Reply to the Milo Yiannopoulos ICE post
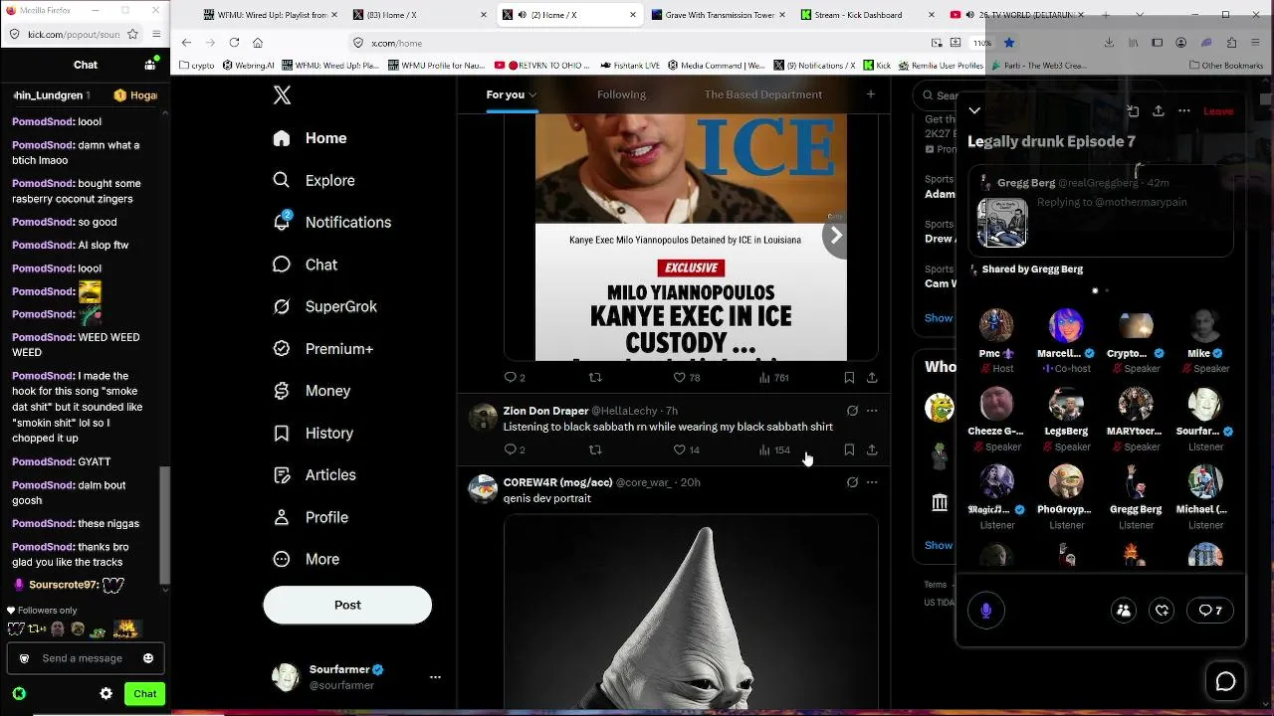This screenshot has width=1274, height=716. pyautogui.click(x=515, y=378)
